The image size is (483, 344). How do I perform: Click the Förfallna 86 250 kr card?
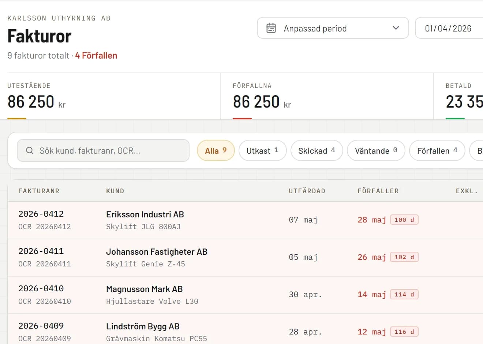point(327,96)
